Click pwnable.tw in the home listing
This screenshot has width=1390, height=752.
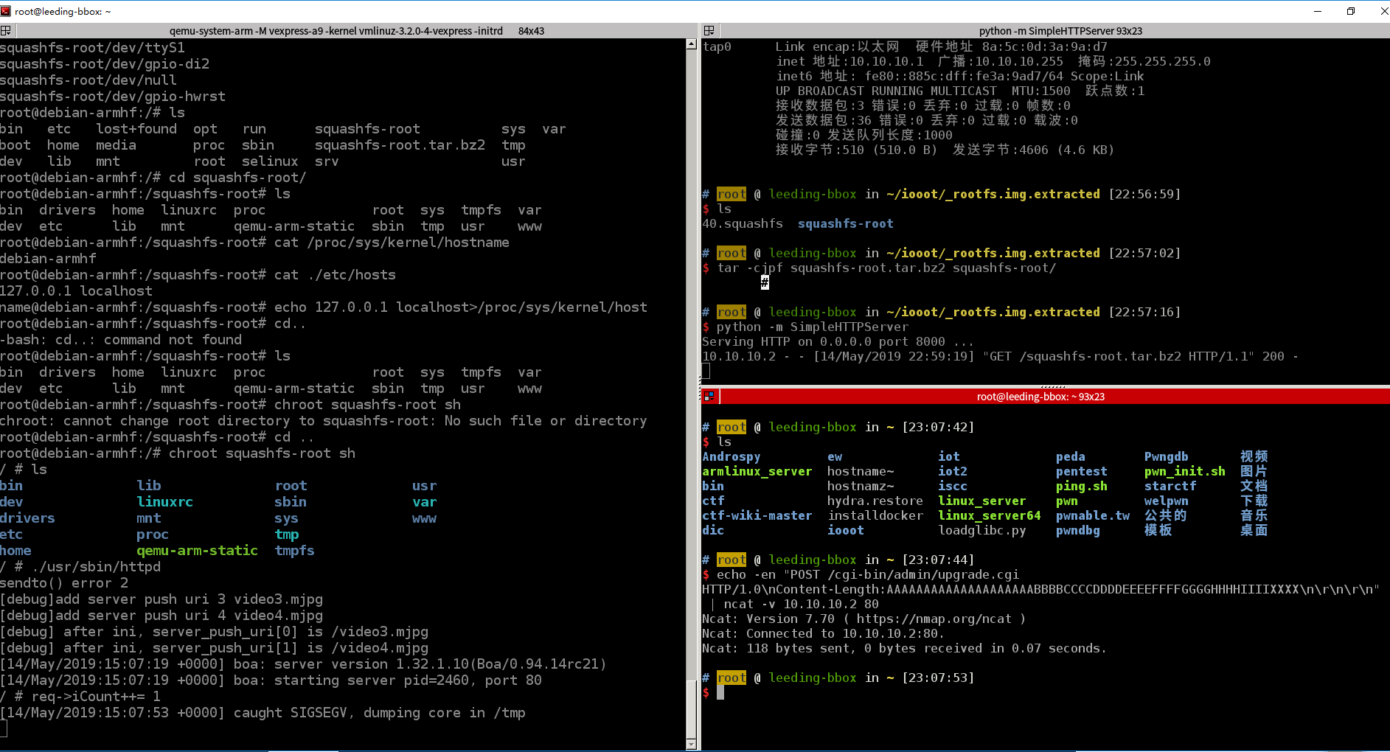[1093, 515]
